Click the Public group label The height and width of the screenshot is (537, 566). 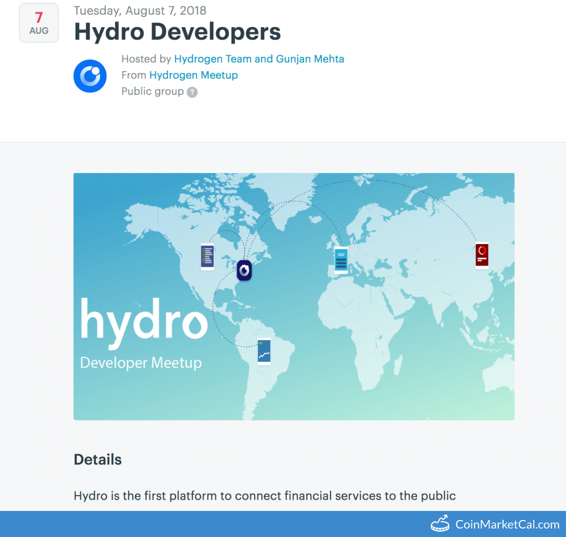tap(152, 91)
